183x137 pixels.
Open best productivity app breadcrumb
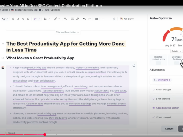(26, 10)
